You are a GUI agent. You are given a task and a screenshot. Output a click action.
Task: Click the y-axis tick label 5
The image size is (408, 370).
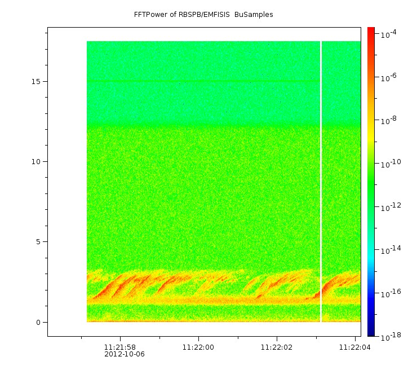pos(38,242)
